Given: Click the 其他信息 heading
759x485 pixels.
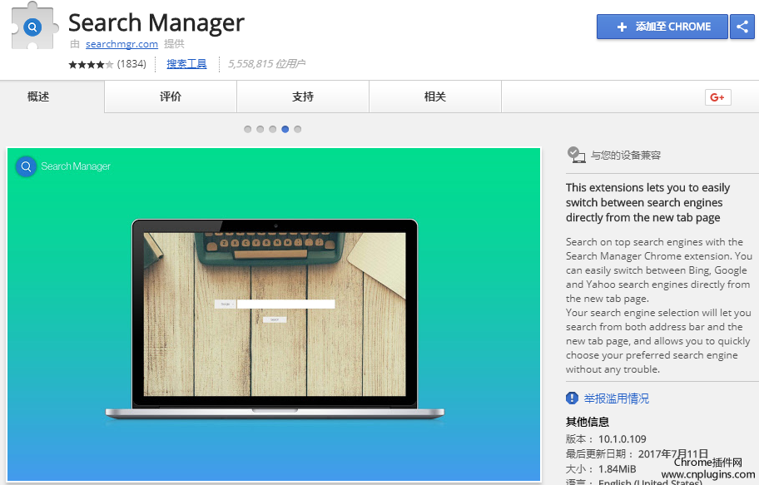Looking at the screenshot, I should click(x=588, y=422).
